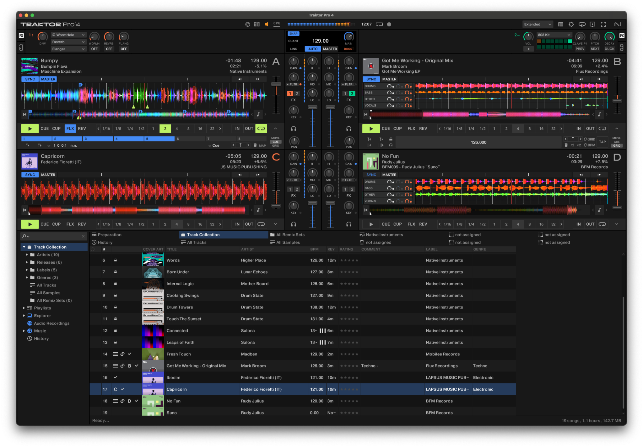
Task: Open the WormHole effect selector dropdown
Action: [x=68, y=35]
